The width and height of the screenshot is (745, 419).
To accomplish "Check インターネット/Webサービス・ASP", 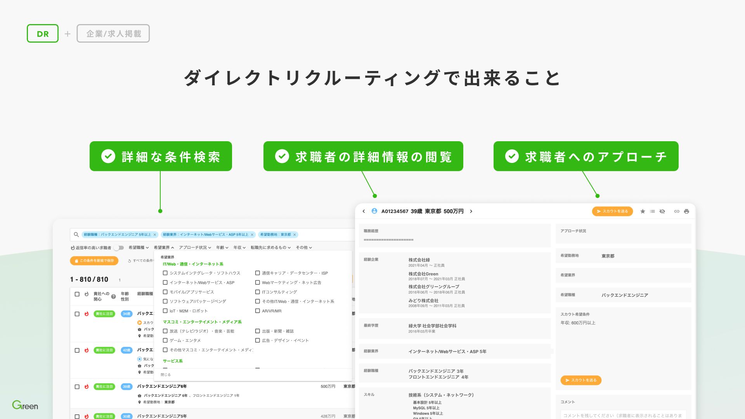I will [165, 282].
